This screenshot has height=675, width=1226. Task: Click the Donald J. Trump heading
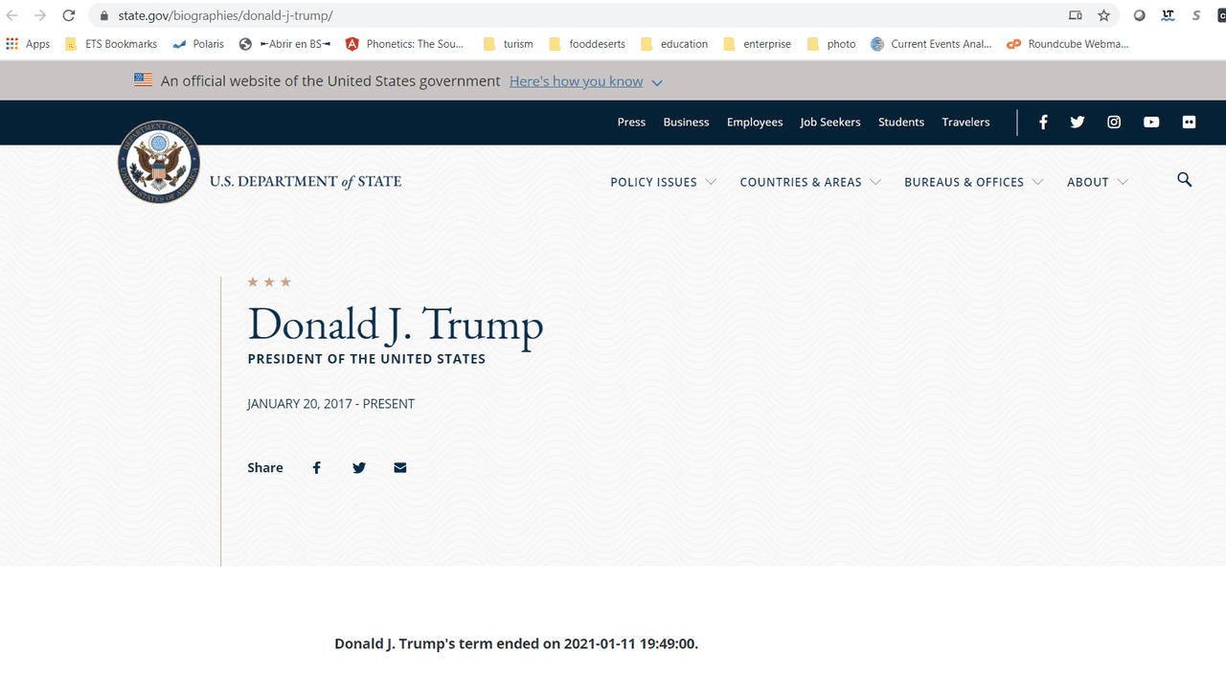coord(396,325)
